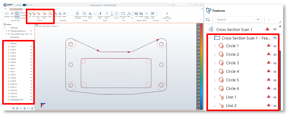291x117 pixels.
Task: Hide Circle 1 in right Features panel
Action: coord(275,46)
